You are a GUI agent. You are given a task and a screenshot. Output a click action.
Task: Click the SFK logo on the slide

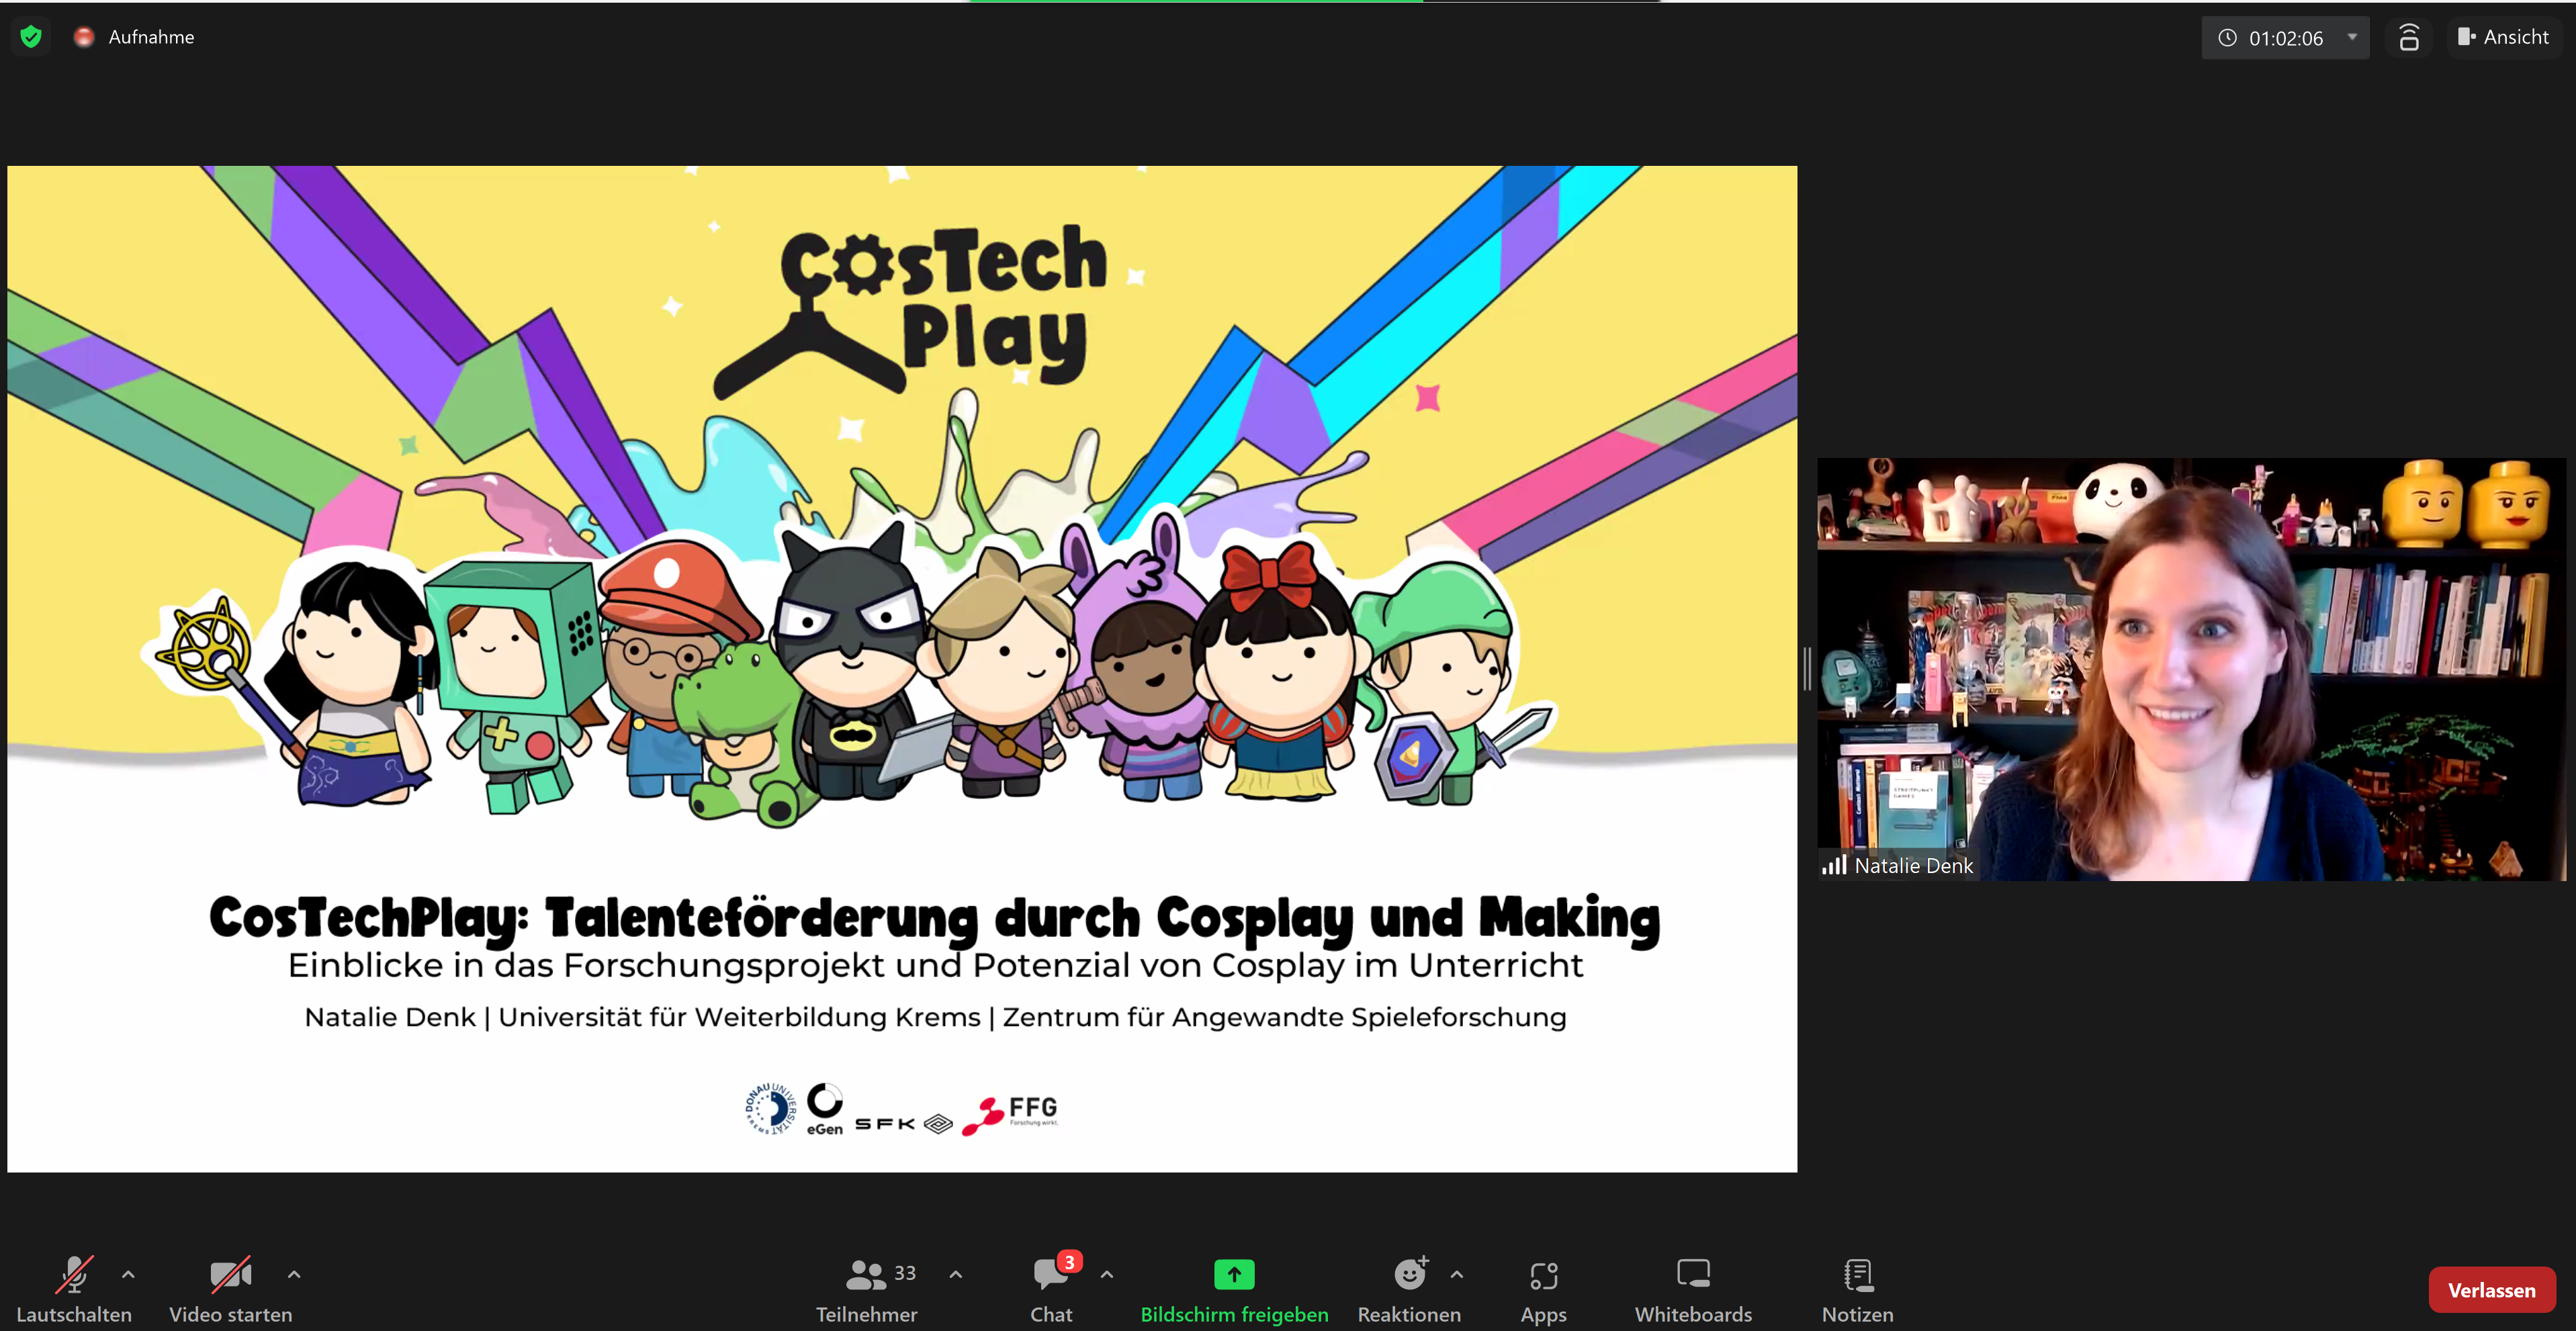pos(904,1124)
